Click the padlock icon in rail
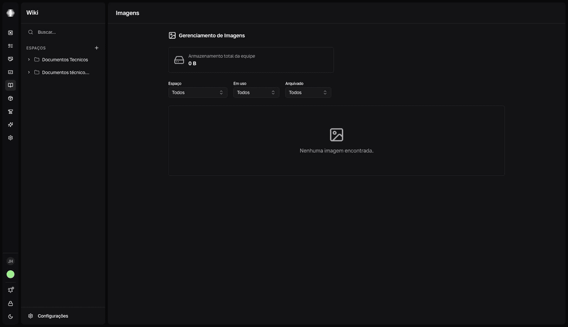Screen dimensions: 568x327 coord(10,303)
